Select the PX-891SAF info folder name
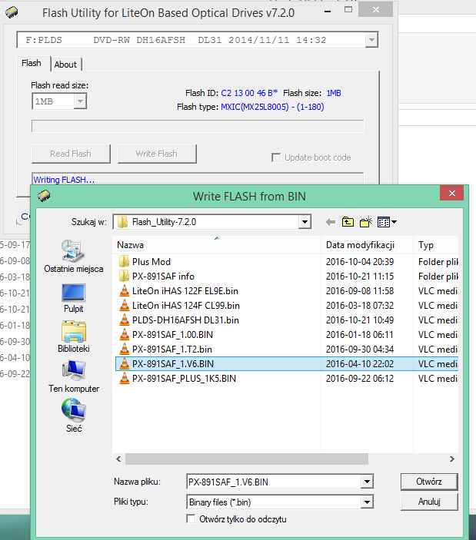The width and height of the screenshot is (476, 540). pos(163,277)
